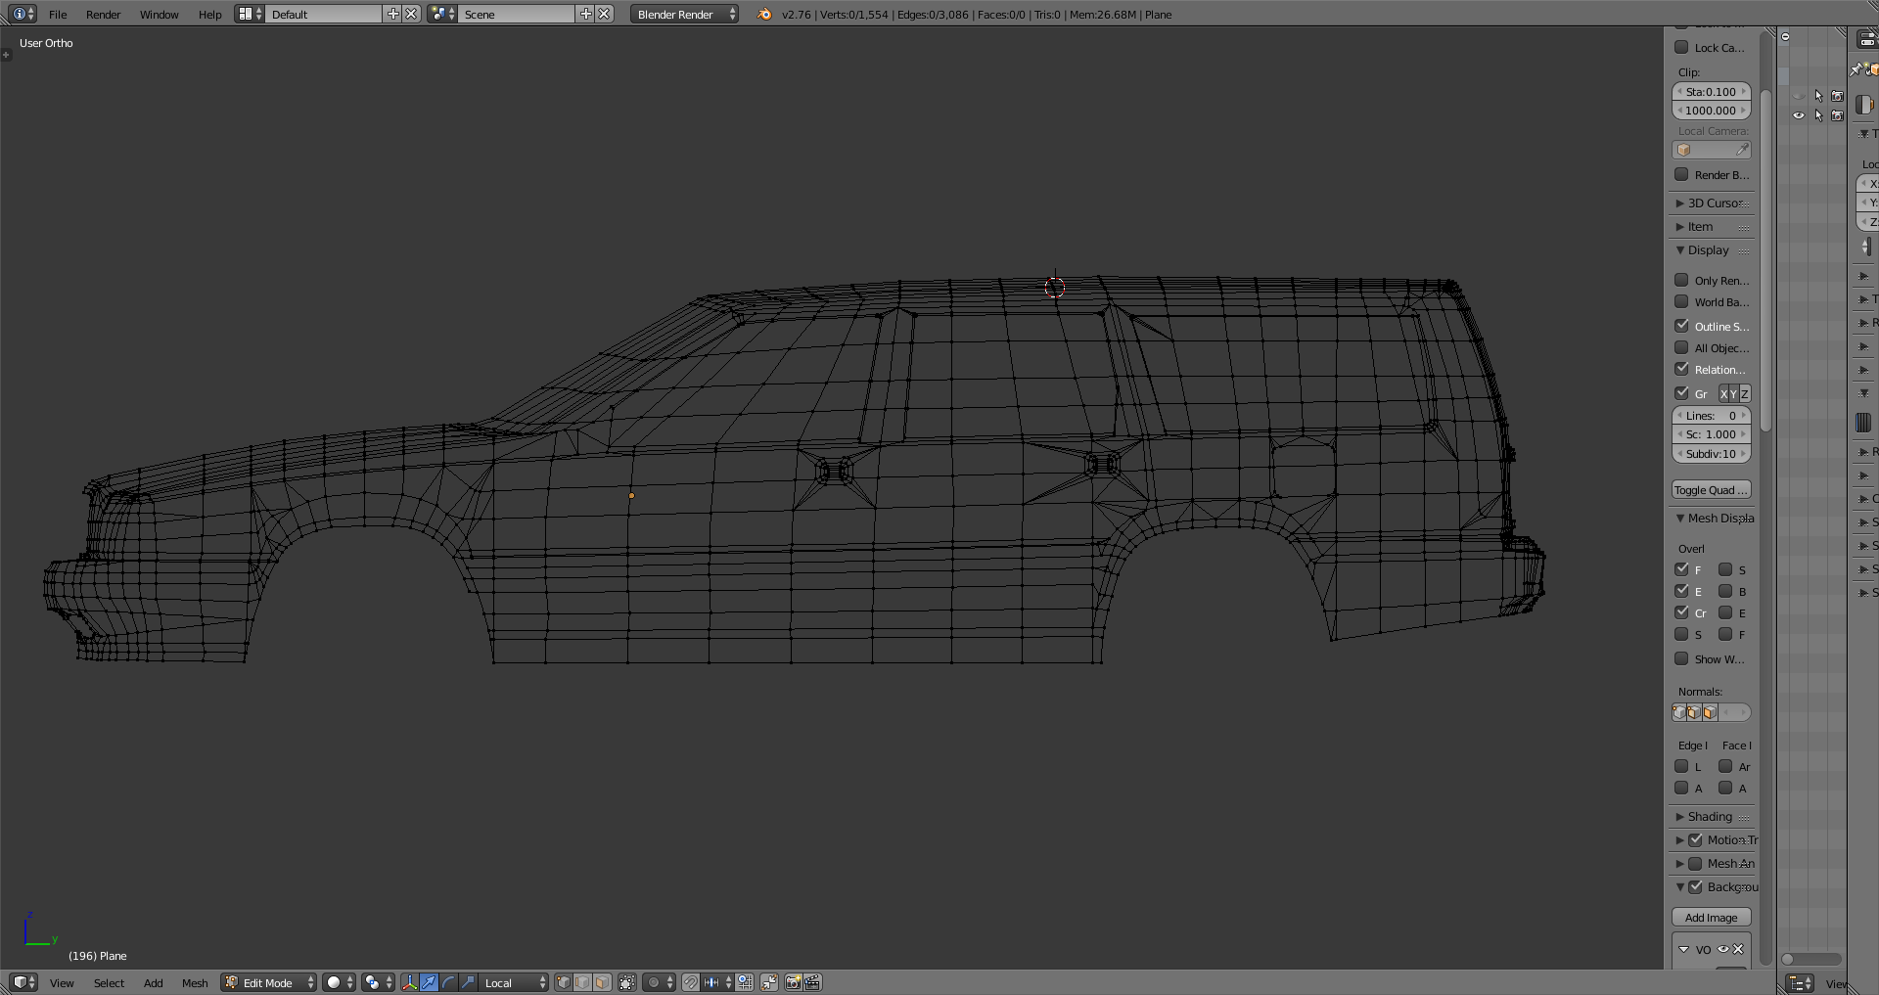The height and width of the screenshot is (995, 1879).
Task: Toggle limit selection to visible icon
Action: click(627, 982)
